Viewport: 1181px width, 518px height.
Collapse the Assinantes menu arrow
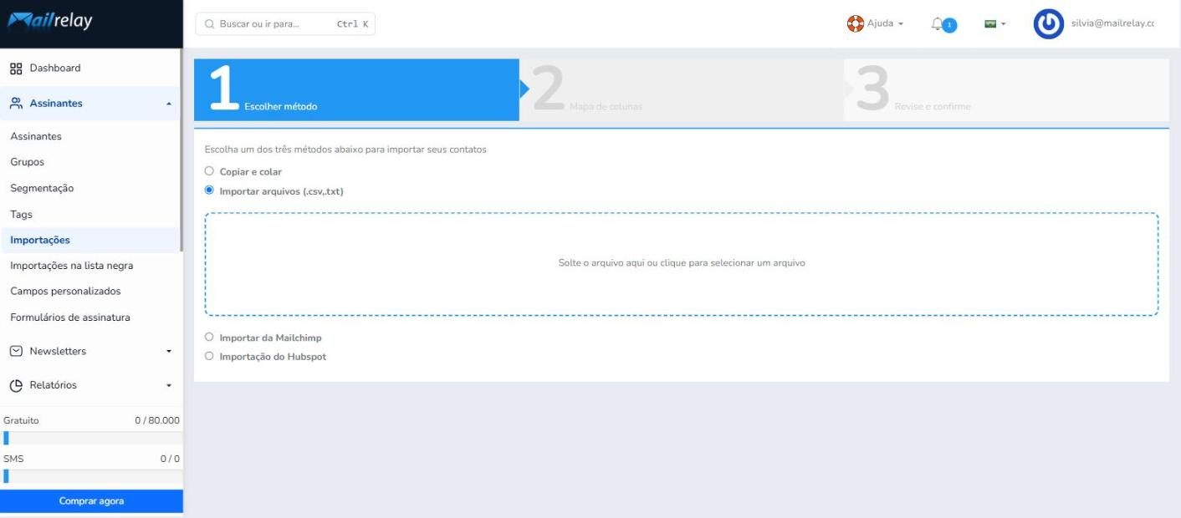coord(169,104)
